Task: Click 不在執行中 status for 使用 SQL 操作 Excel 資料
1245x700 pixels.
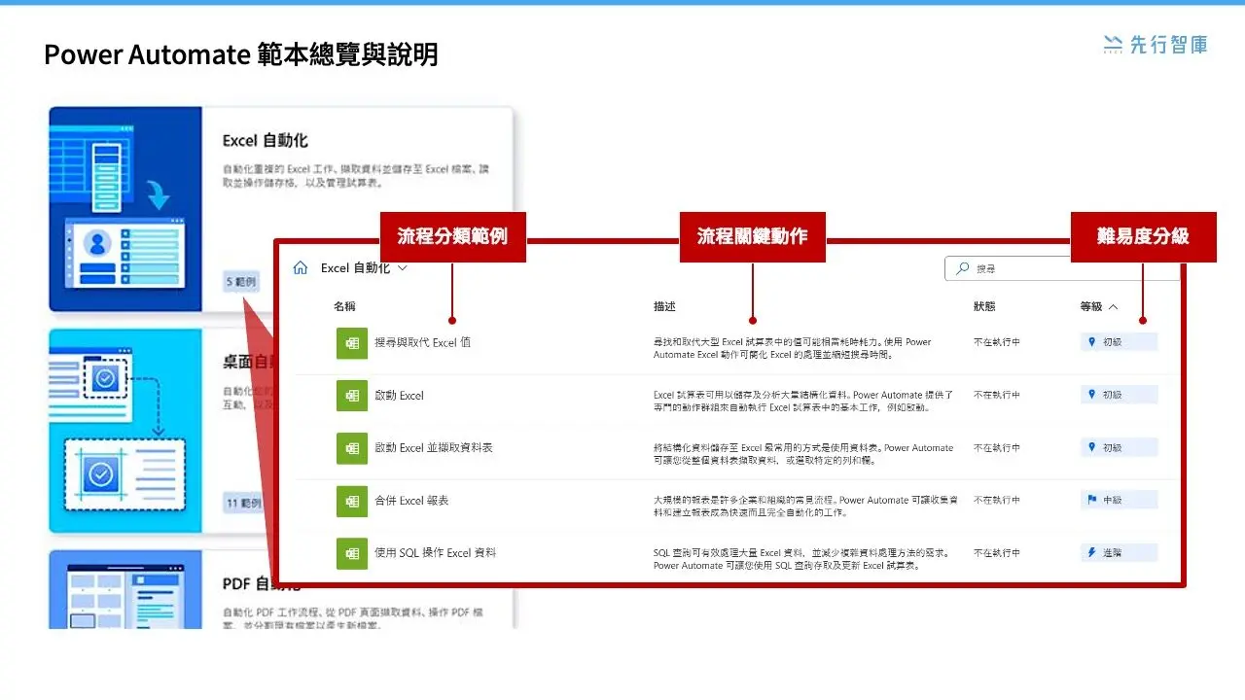Action: coord(997,552)
